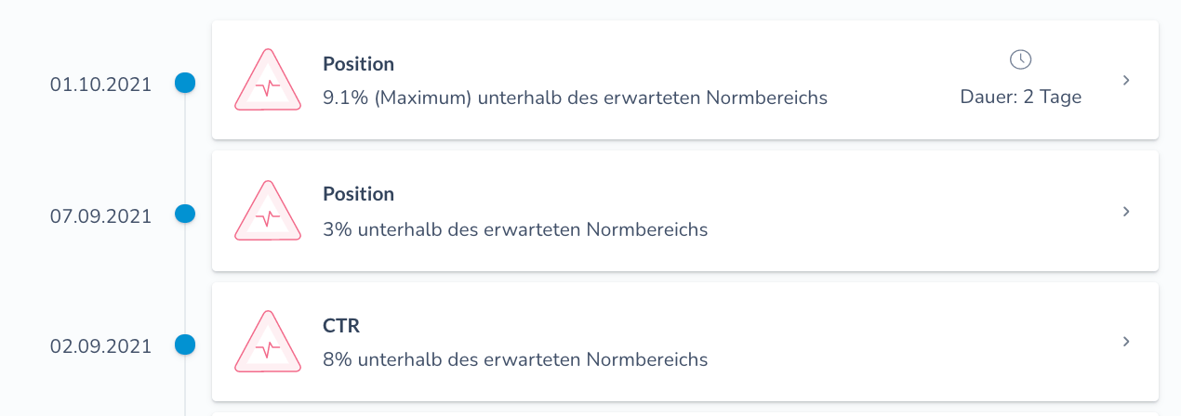Expand the 07.09.2021 Position alert chevron

click(1126, 212)
